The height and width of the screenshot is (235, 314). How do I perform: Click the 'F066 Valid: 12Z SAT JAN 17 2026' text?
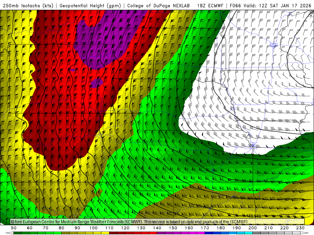(x=270, y=5)
